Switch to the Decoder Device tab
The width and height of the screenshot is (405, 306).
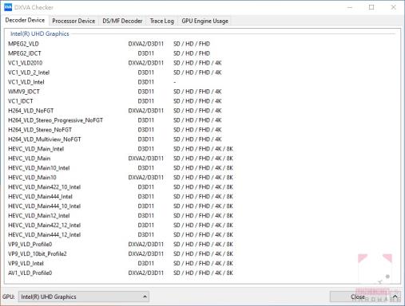[x=25, y=20]
